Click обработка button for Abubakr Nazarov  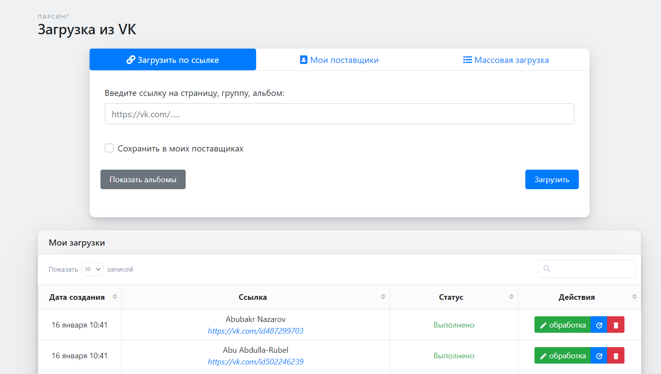click(562, 325)
